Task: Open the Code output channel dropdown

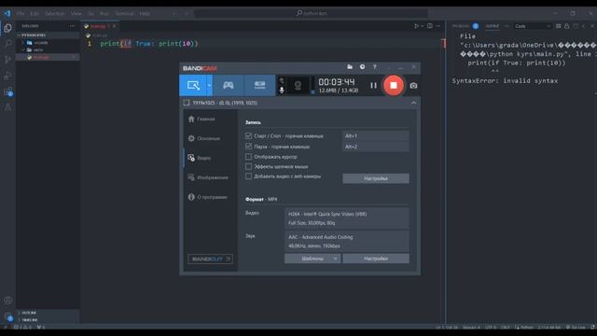Action: (x=533, y=26)
